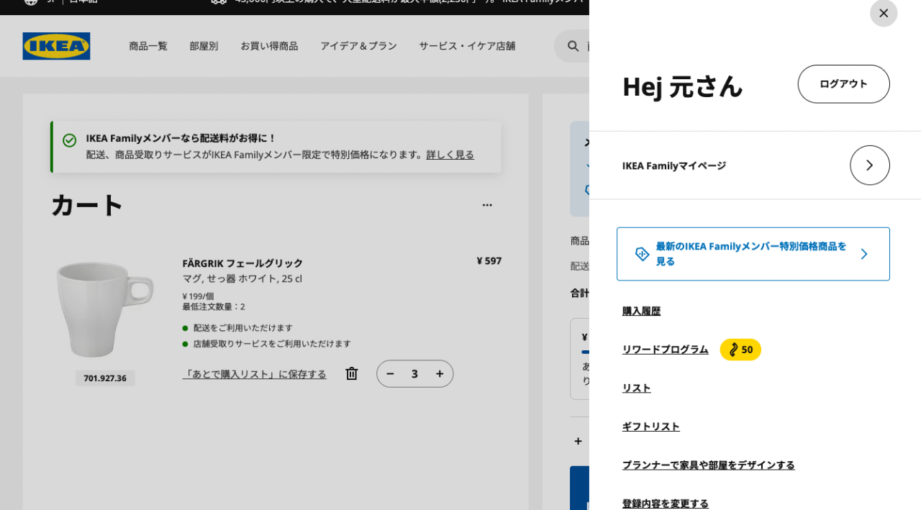Screen dimensions: 921x510
Task: Save mug to あとで購入リスト
Action: click(x=254, y=374)
